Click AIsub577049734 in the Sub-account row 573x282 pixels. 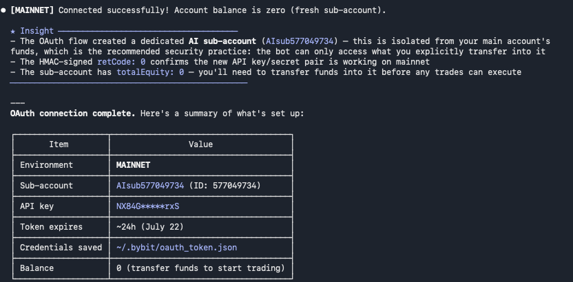(150, 186)
